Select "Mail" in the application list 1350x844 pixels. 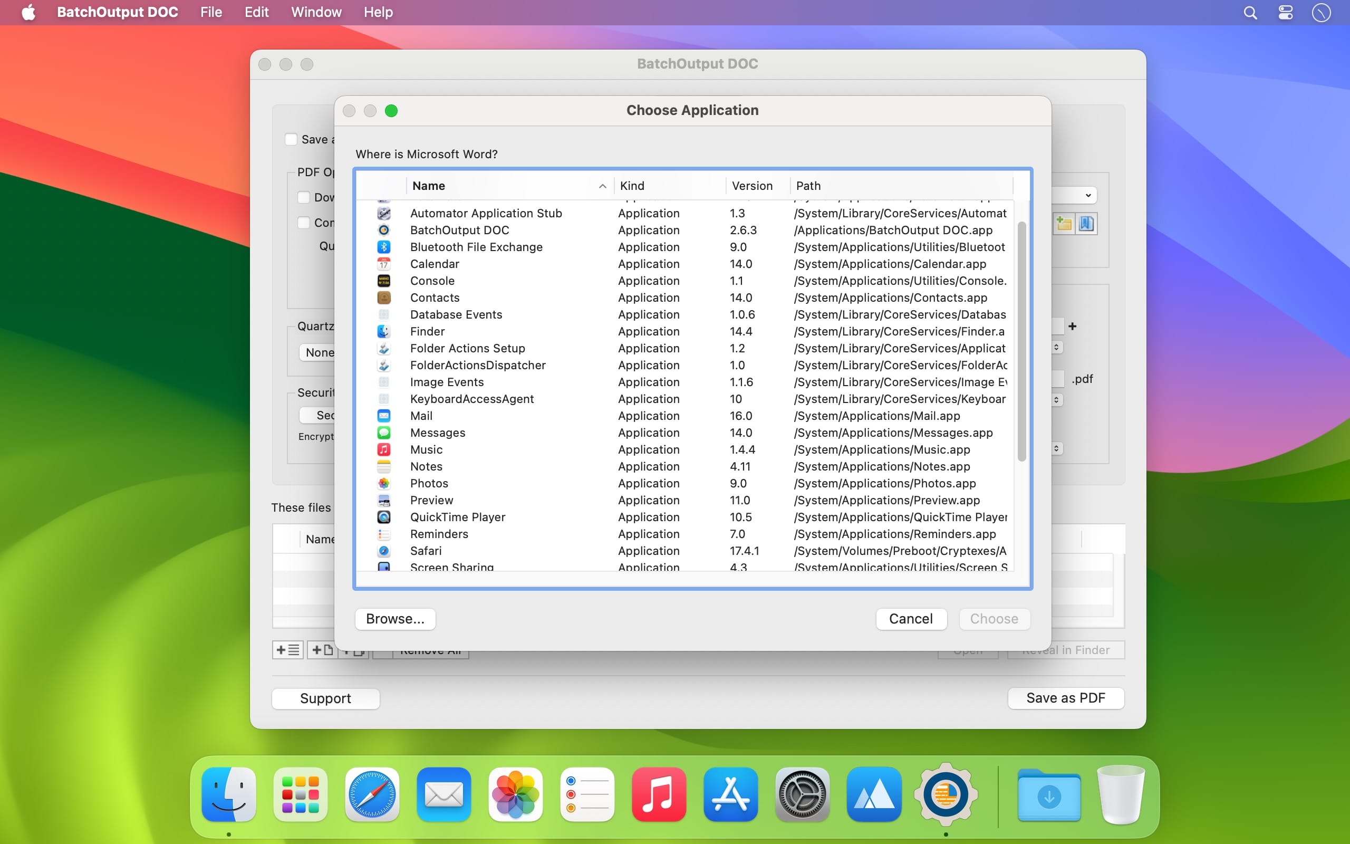click(x=685, y=416)
